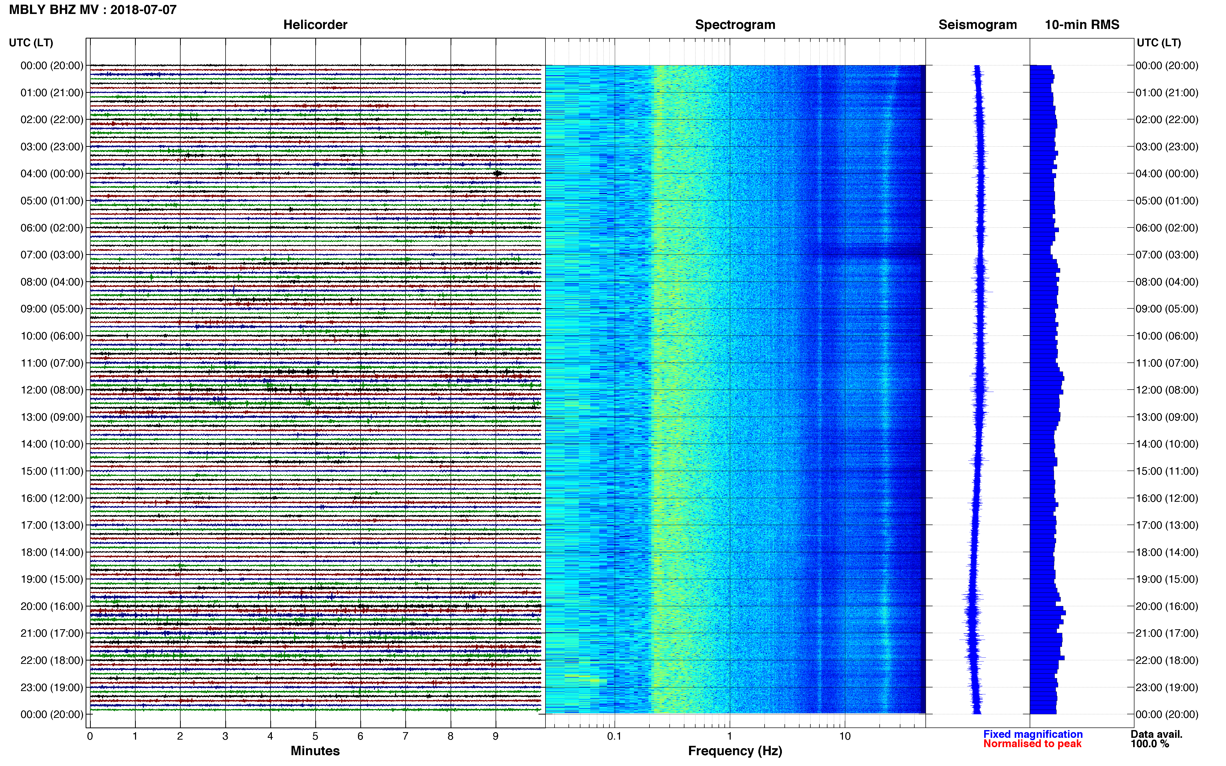Click left time label 18:00 (14:00)
1226x766 pixels.
52,552
